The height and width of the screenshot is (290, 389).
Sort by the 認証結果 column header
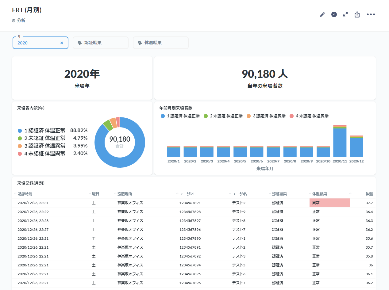279,194
